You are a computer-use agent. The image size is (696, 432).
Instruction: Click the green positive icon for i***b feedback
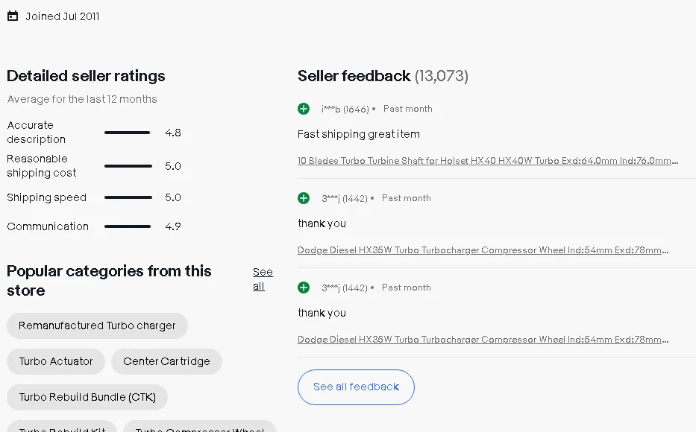pos(304,109)
